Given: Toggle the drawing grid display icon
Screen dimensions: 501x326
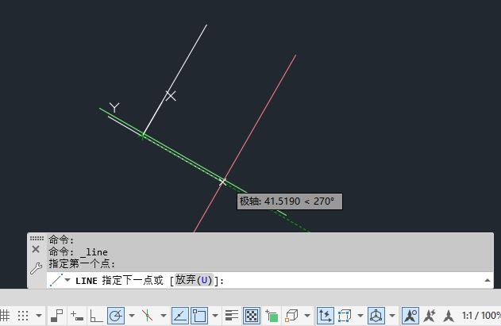Looking at the screenshot, I should (5, 316).
